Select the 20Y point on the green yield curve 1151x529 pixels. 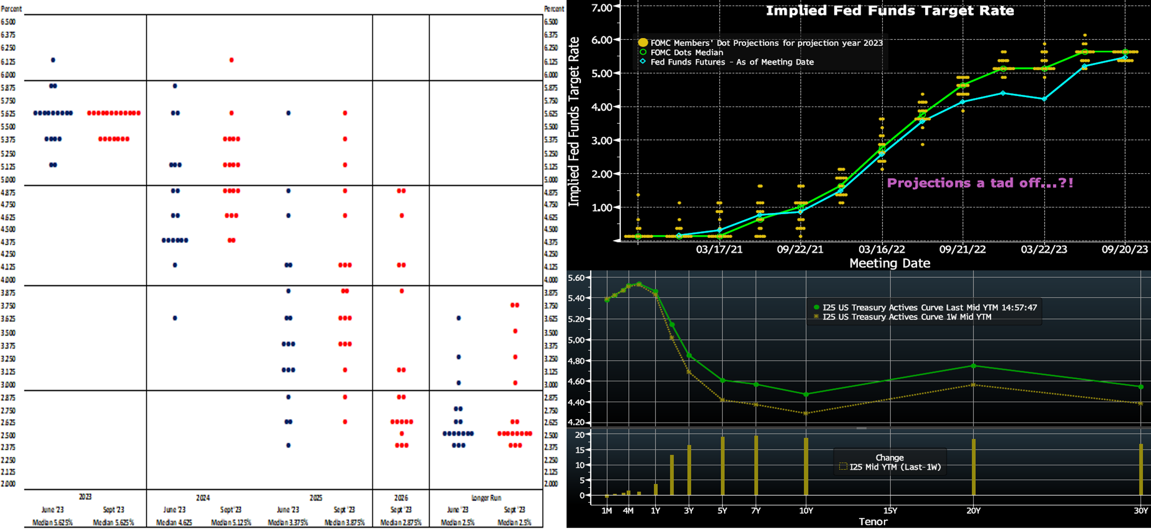point(974,366)
